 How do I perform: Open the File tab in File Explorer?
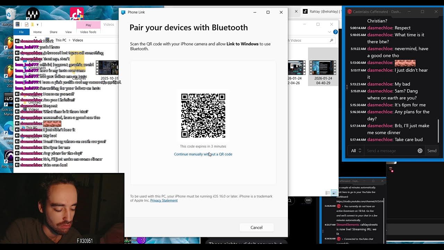click(21, 32)
